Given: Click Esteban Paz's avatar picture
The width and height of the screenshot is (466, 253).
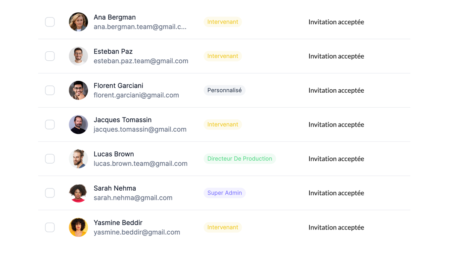Looking at the screenshot, I should click(78, 56).
